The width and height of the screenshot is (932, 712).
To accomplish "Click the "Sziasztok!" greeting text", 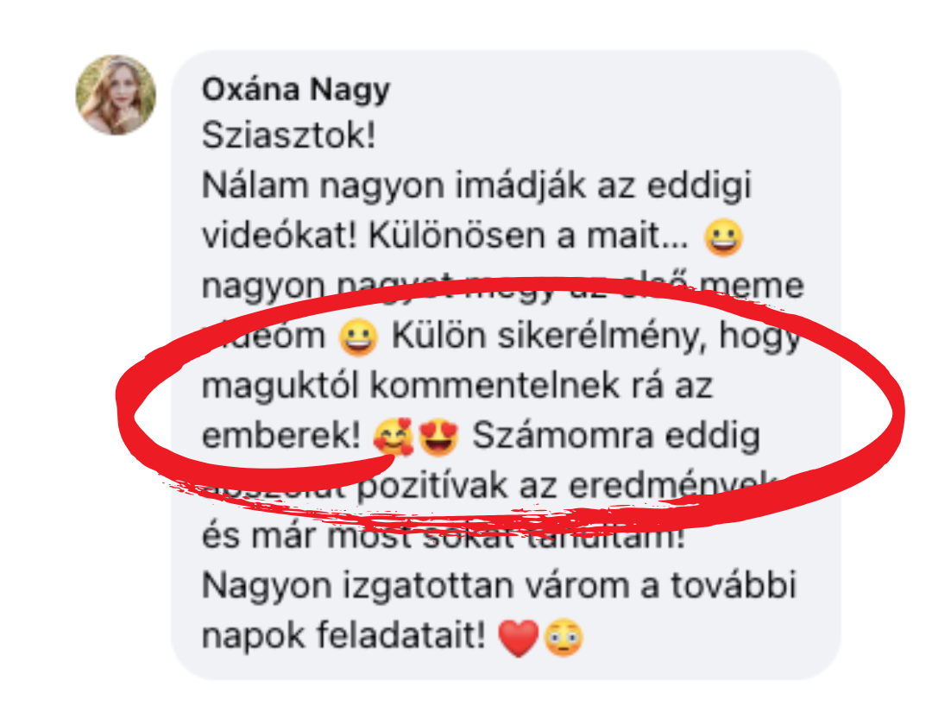I will click(289, 135).
